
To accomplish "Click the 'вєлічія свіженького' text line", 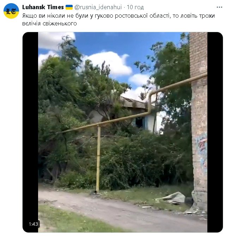I will click(49, 24).
